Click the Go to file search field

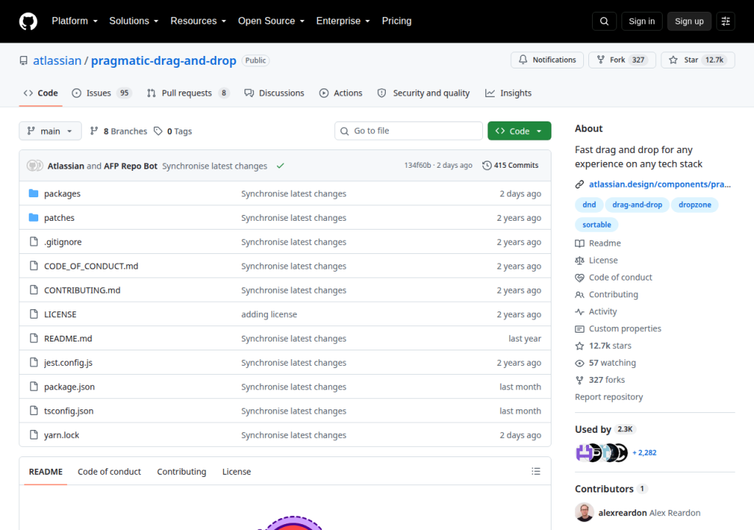(x=408, y=131)
